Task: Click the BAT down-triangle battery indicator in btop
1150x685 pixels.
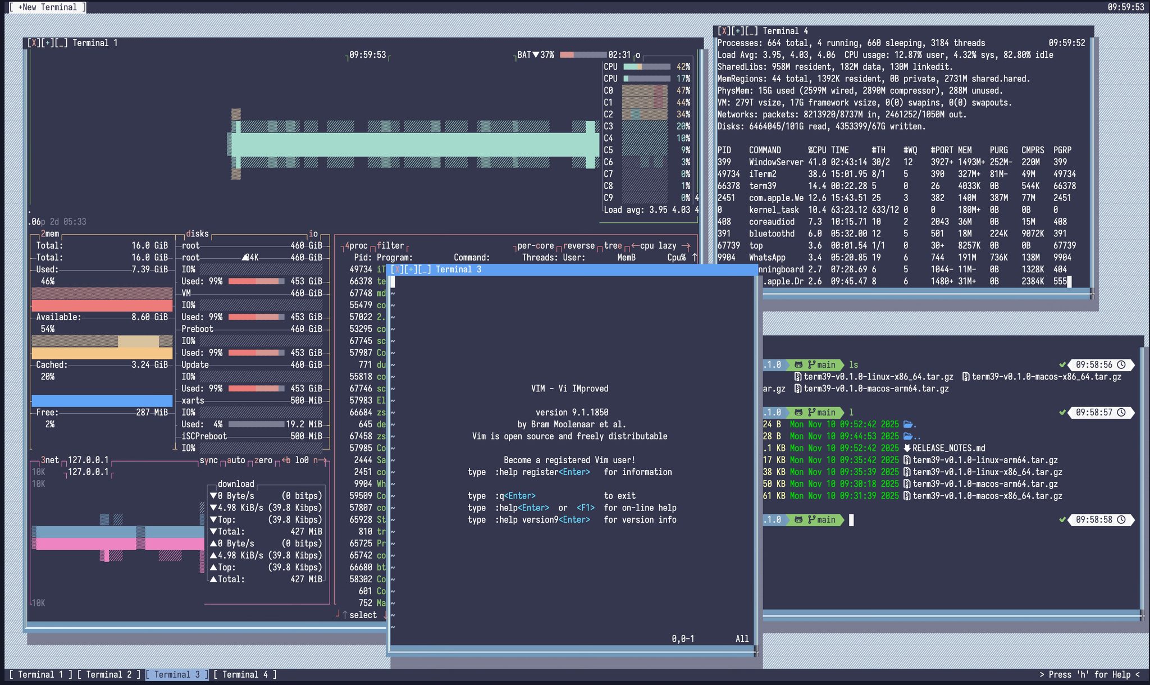Action: tap(536, 55)
